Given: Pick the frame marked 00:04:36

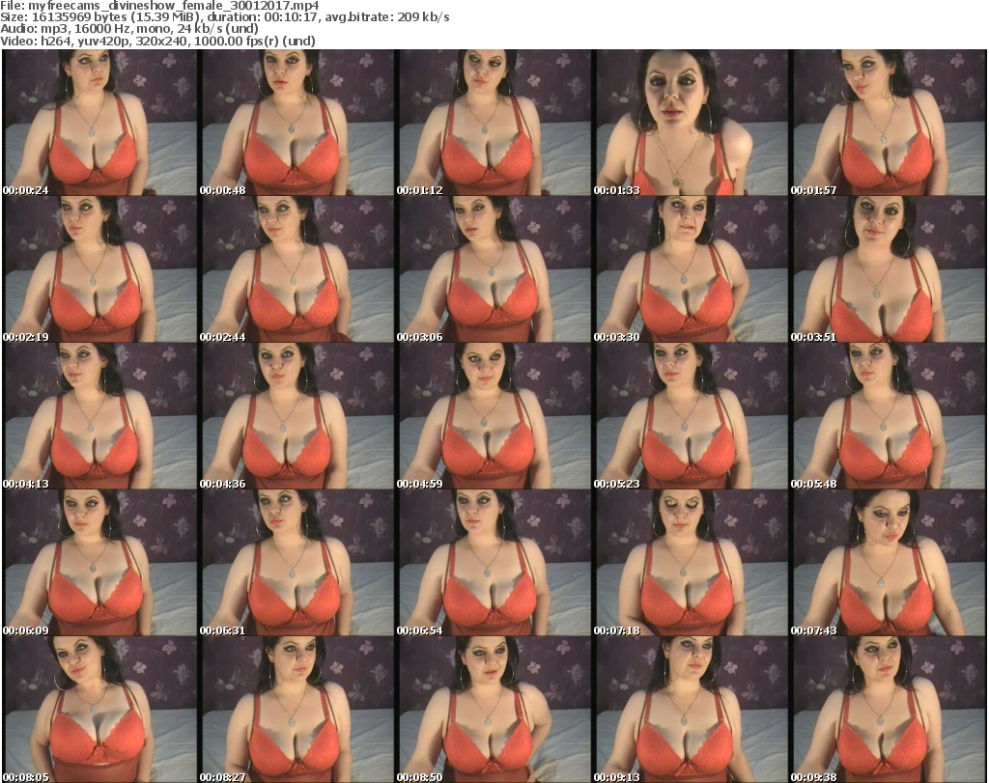Looking at the screenshot, I should (x=297, y=416).
